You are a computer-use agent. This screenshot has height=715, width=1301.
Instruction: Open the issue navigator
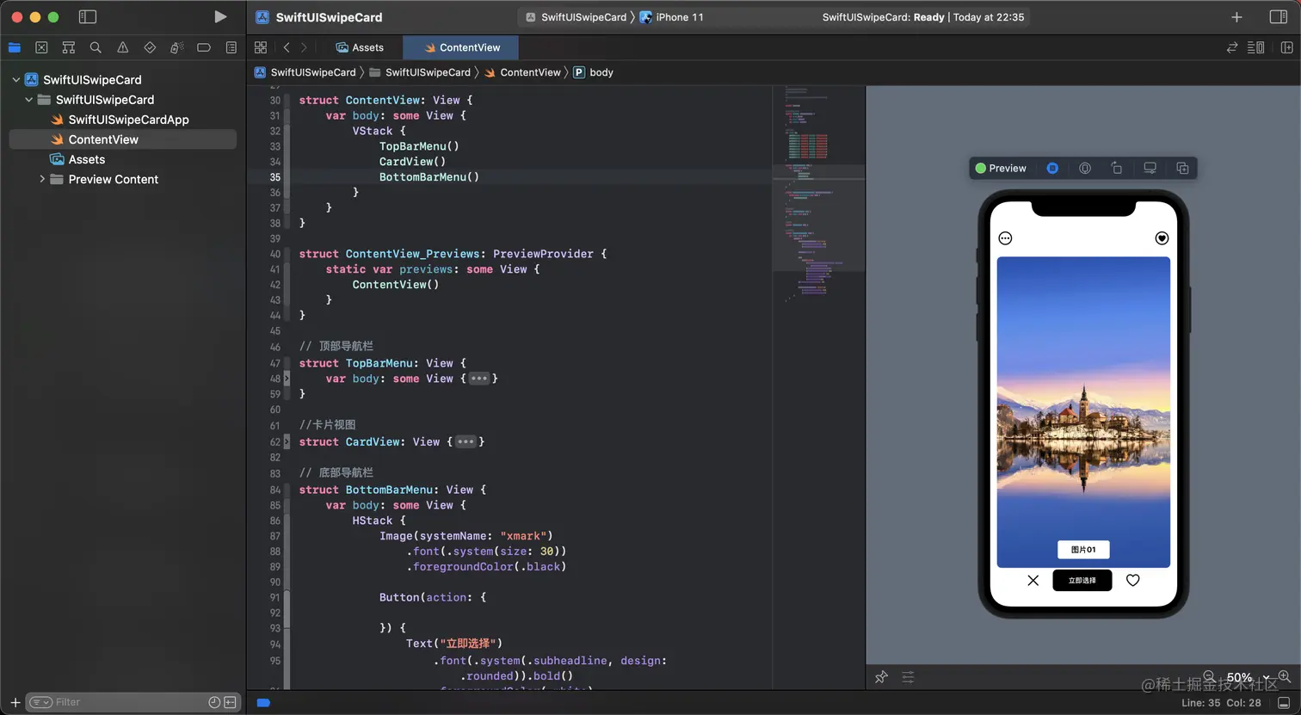(x=123, y=47)
